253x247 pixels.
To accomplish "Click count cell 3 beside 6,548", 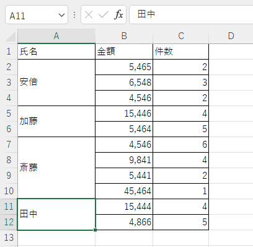I will tap(181, 83).
